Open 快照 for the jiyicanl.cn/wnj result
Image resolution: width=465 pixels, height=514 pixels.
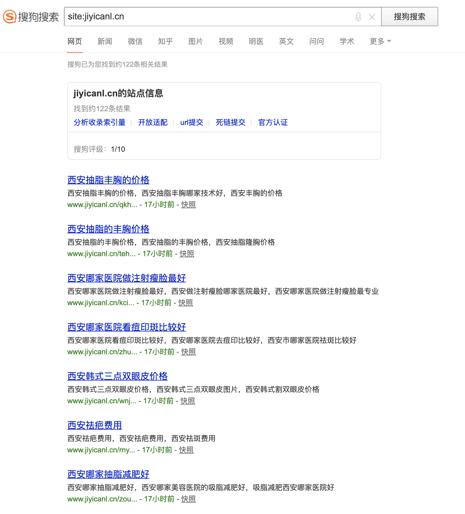click(x=188, y=401)
